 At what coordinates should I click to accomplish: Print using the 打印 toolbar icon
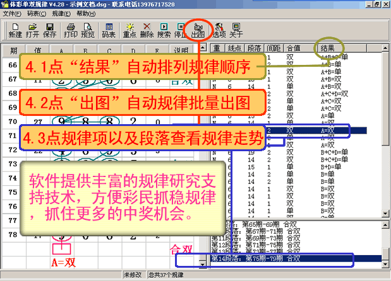tap(71, 30)
